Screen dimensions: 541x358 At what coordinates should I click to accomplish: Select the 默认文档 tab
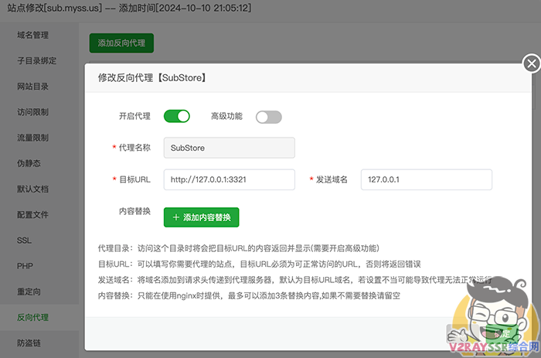(x=33, y=189)
